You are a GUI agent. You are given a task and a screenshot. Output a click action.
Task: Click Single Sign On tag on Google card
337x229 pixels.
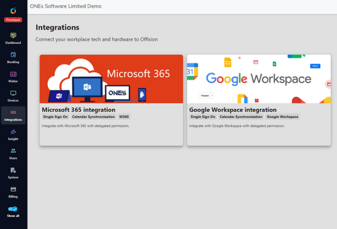(x=203, y=117)
